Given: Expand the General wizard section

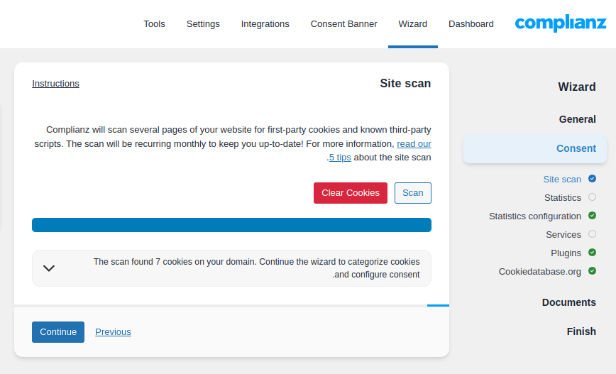Looking at the screenshot, I should click(x=577, y=119).
